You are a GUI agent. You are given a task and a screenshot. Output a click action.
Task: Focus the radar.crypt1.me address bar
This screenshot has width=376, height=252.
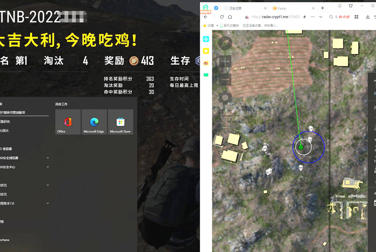tap(275, 17)
